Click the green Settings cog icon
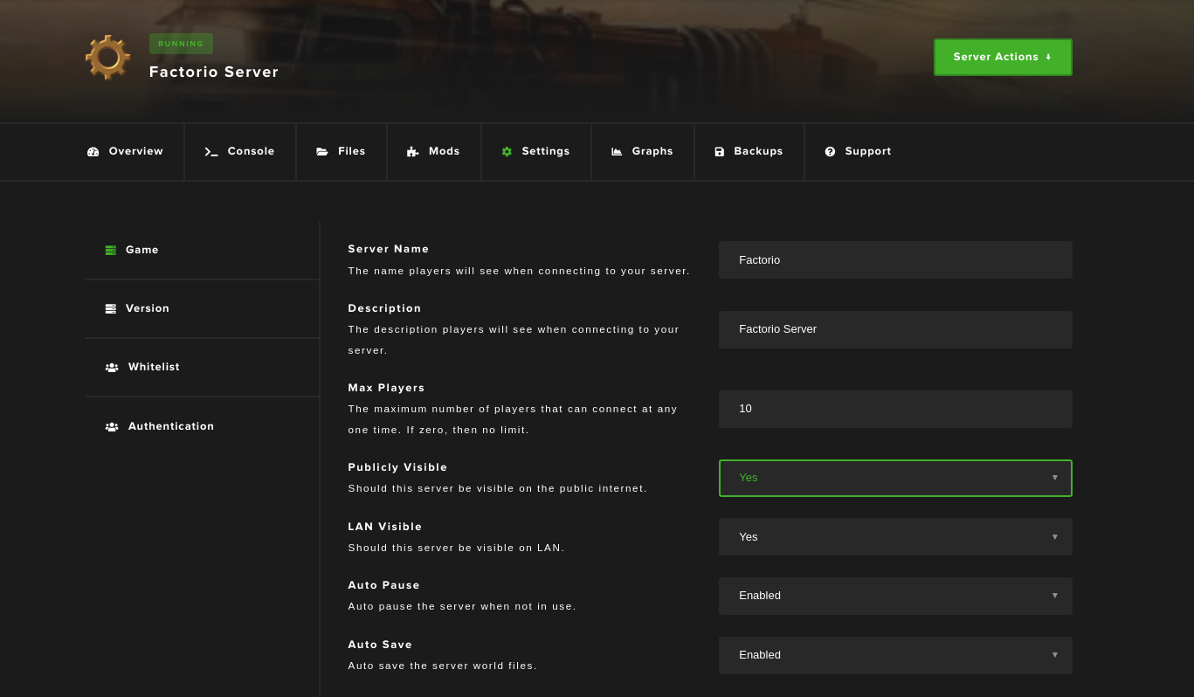This screenshot has height=697, width=1194. coord(507,152)
